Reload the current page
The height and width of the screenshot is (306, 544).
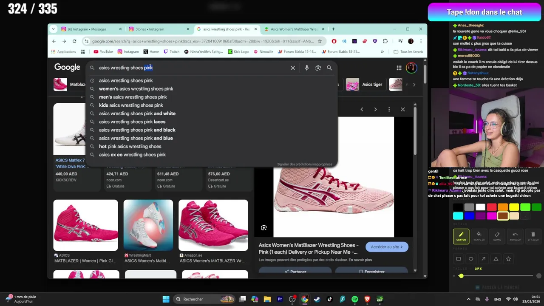tap(74, 41)
